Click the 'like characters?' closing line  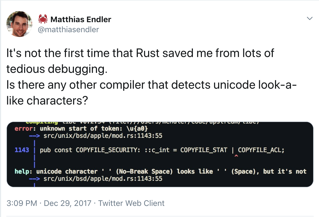pyautogui.click(x=47, y=101)
